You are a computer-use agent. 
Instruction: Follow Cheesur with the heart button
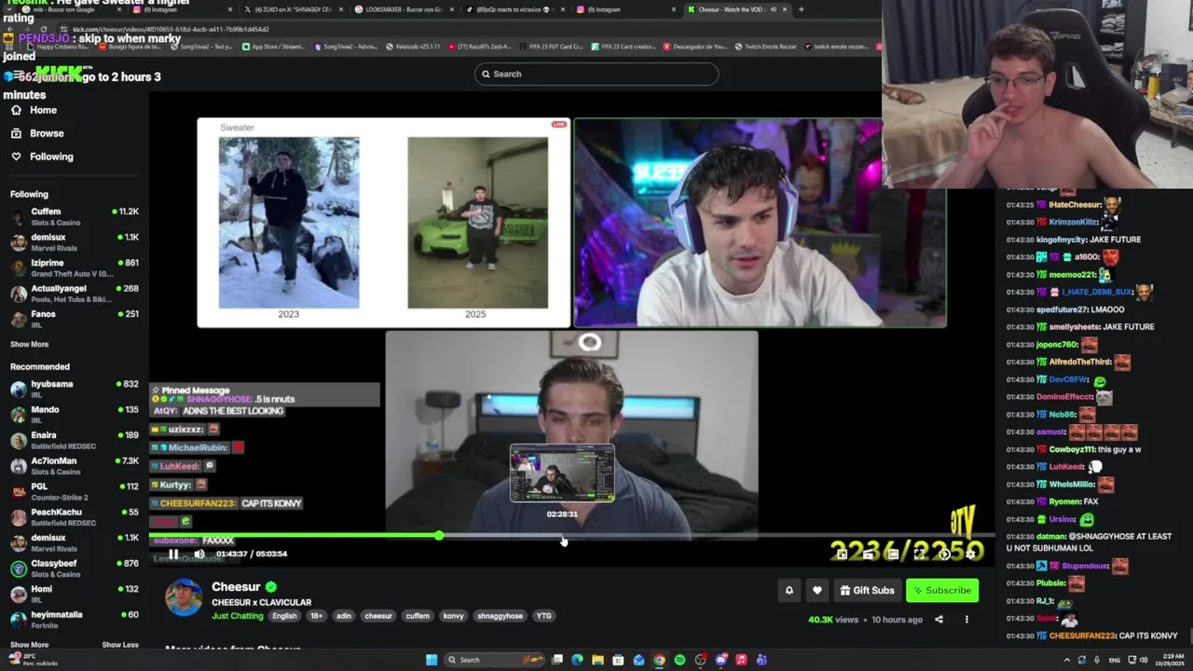point(817,590)
